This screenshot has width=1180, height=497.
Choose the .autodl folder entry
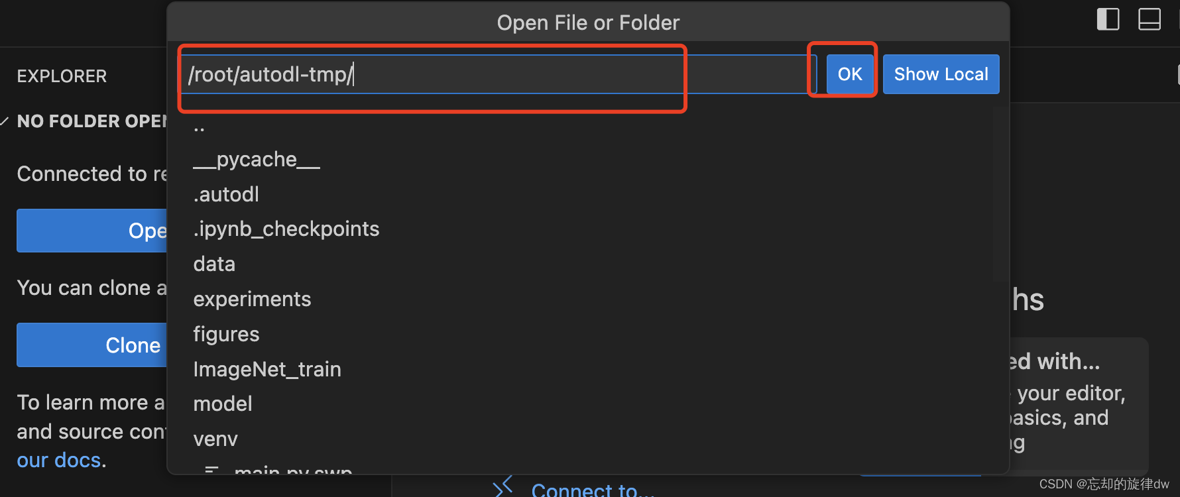[226, 195]
